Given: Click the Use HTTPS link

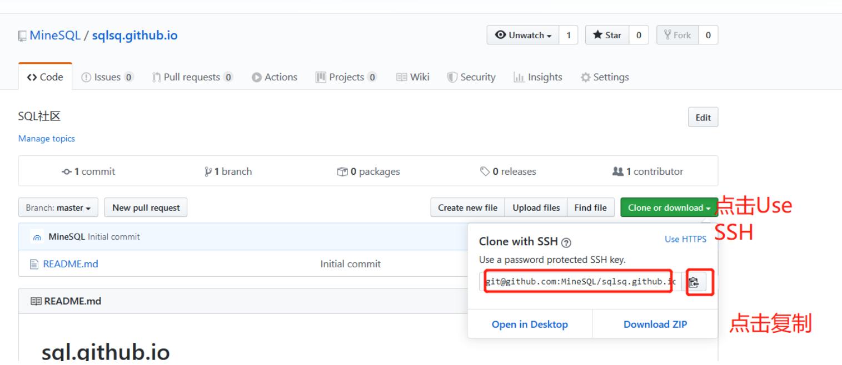Looking at the screenshot, I should tap(685, 239).
